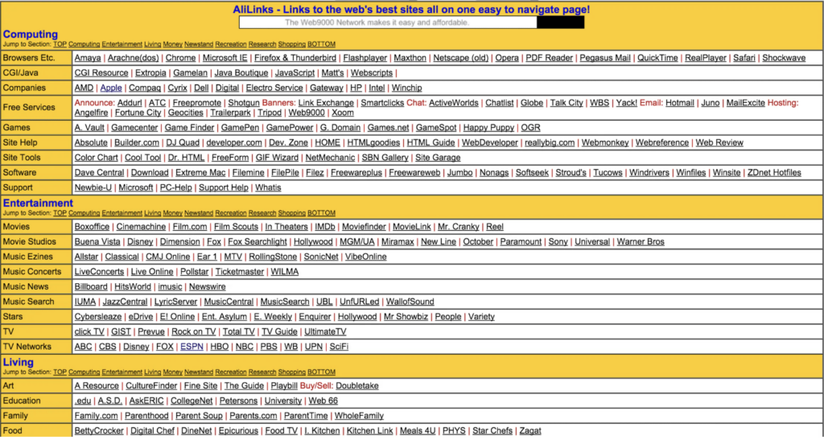
Task: Open the Firefox & Thunderbird link
Action: 295,58
